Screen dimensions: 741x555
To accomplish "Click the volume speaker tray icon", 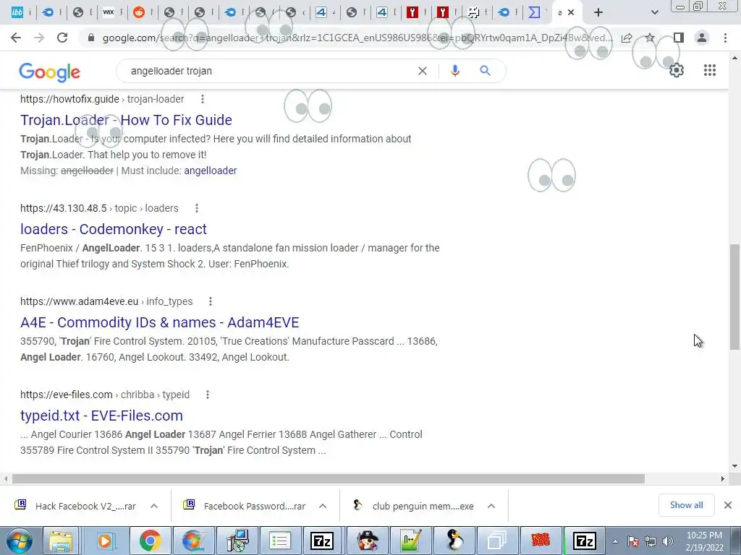I will click(668, 541).
